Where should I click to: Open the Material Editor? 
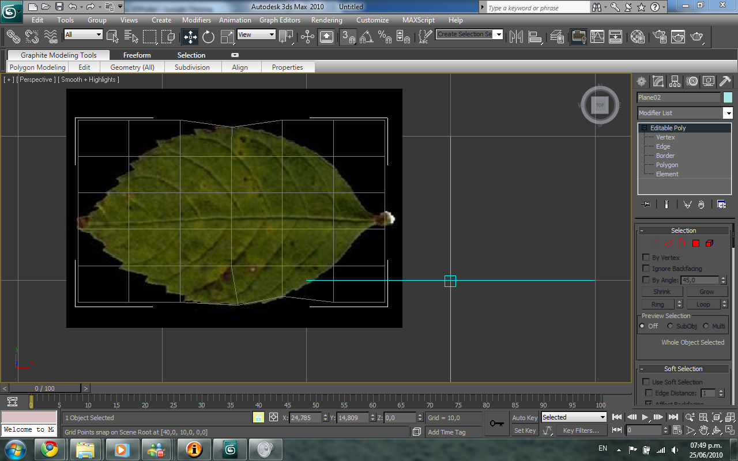637,37
